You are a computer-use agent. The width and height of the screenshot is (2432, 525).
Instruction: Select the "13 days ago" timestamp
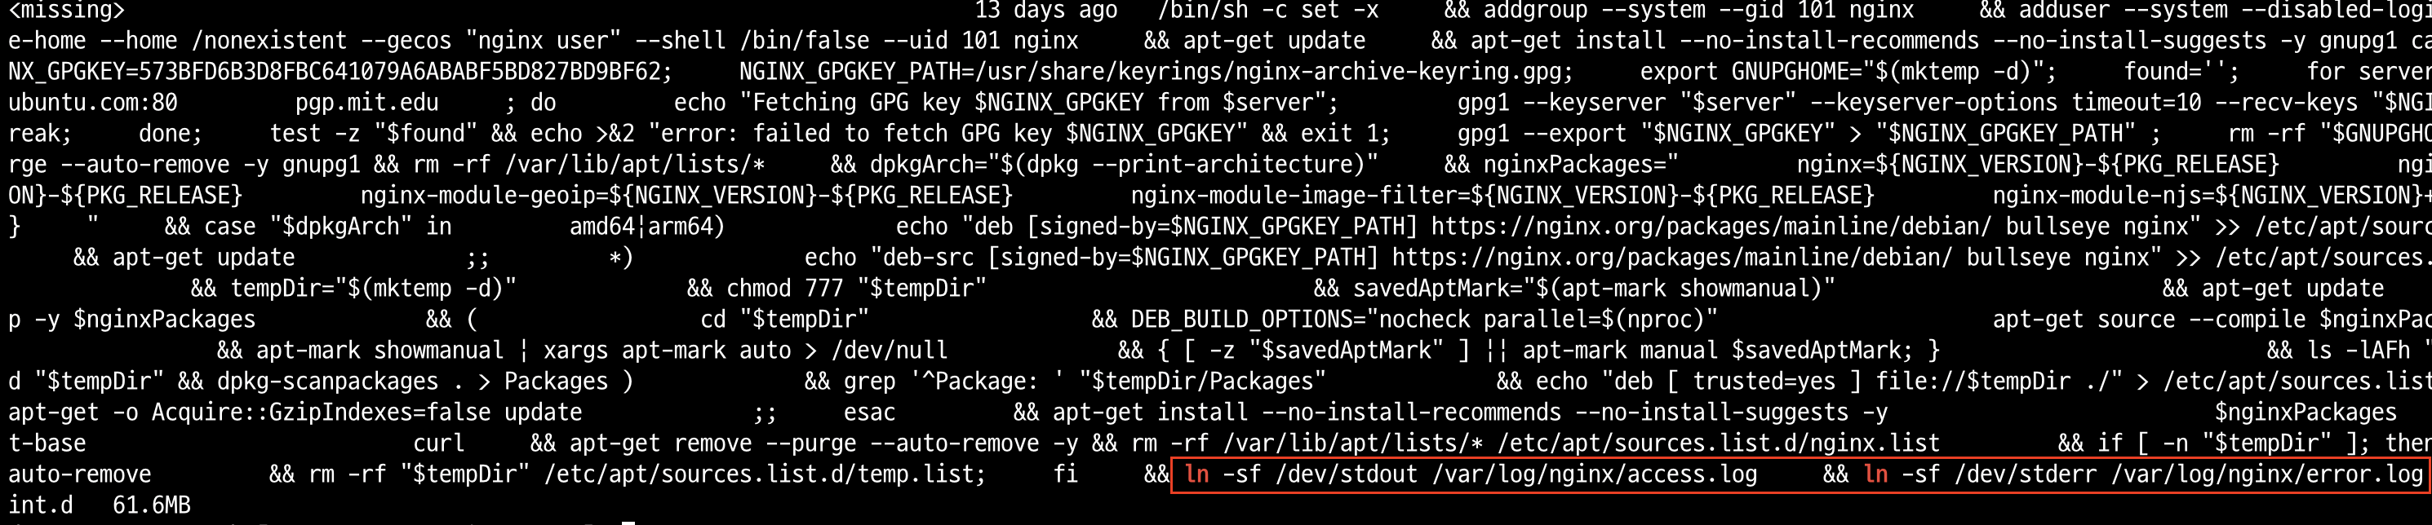1046,11
